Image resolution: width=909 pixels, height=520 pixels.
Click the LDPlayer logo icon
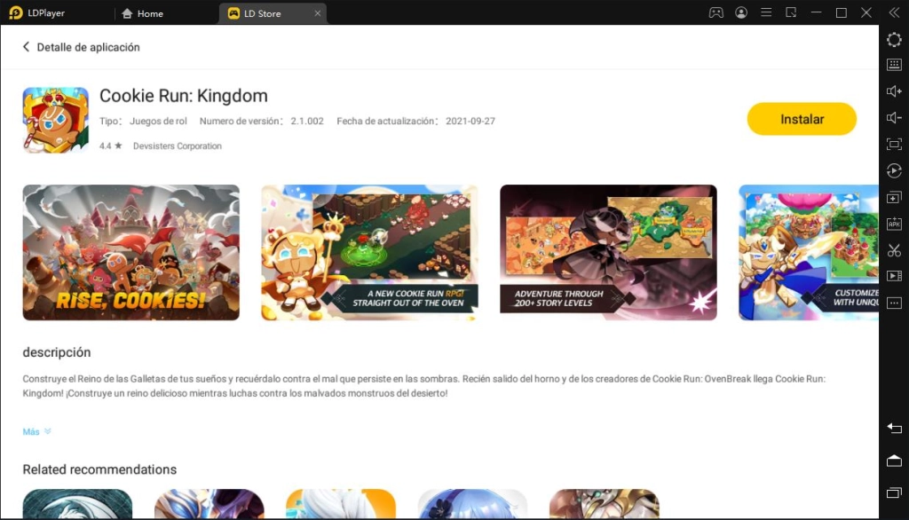16,12
